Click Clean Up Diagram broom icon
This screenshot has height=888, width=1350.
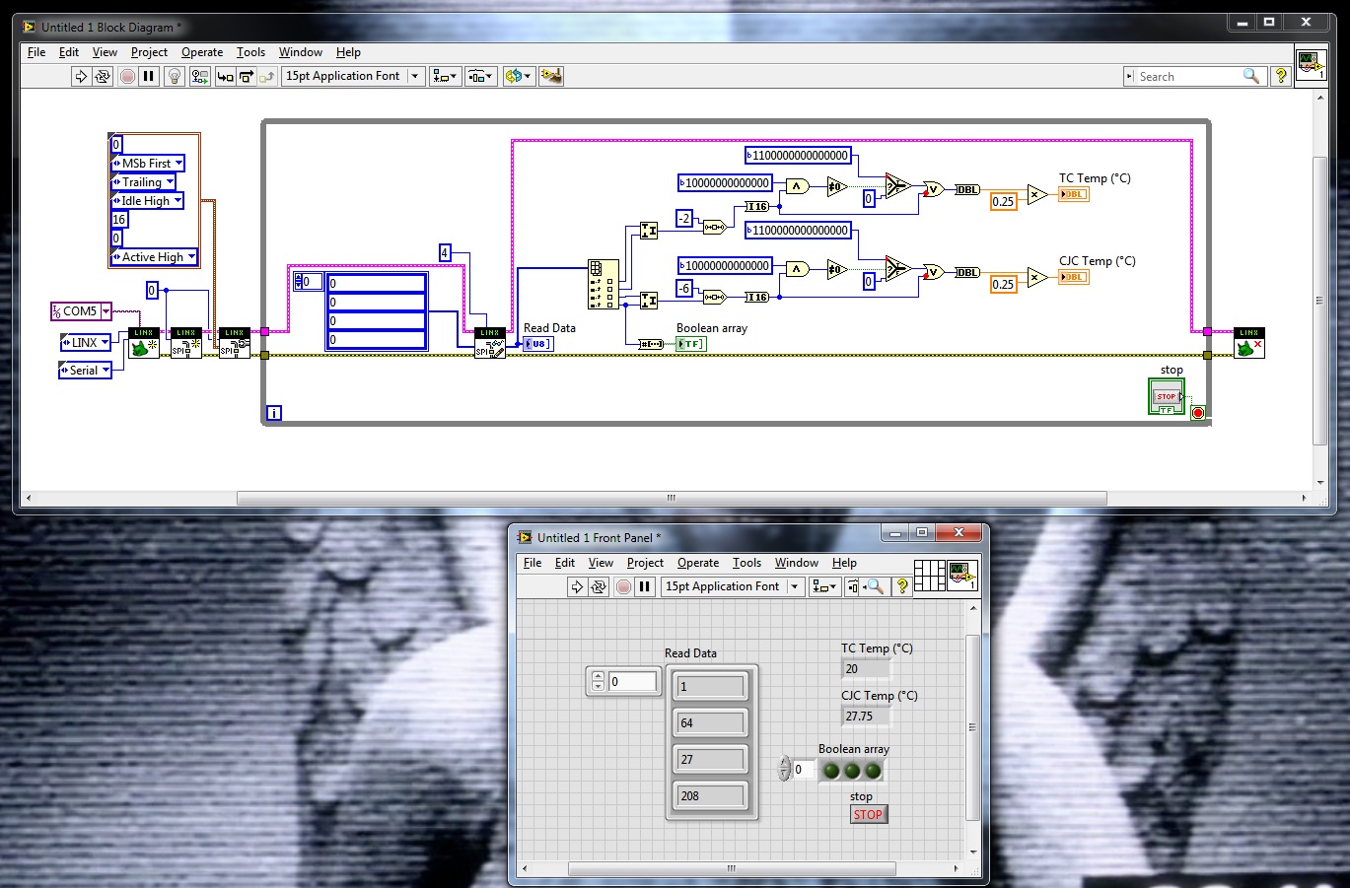(551, 76)
